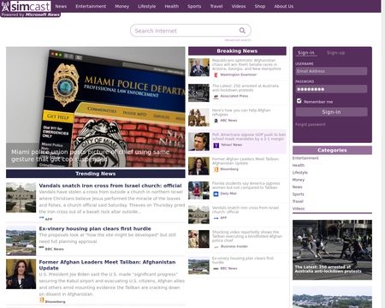385x308 pixels.
Task: Open Poll school mask mandates breaking story
Action: [249, 137]
